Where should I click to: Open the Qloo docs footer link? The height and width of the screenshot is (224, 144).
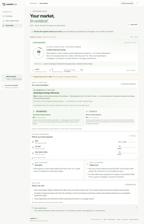pos(125,219)
